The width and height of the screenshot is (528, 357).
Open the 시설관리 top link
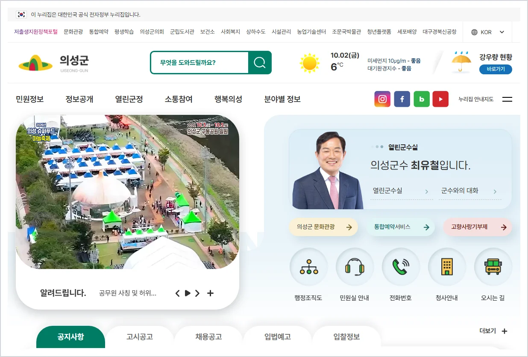pyautogui.click(x=282, y=32)
